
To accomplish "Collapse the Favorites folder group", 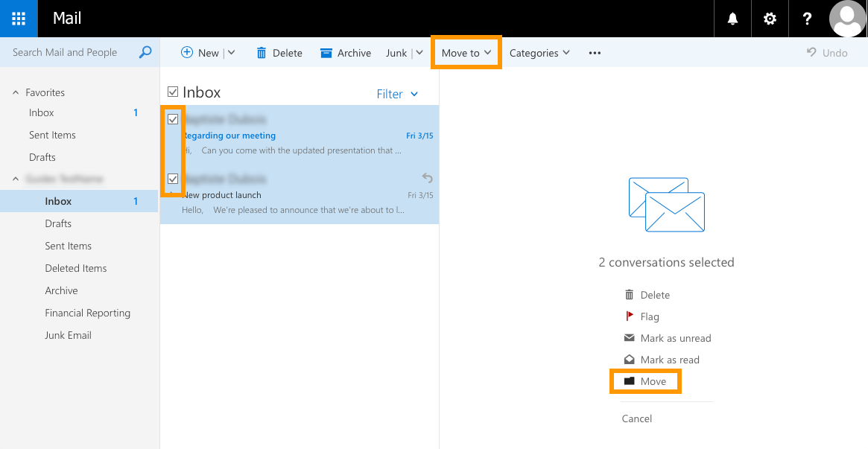I will point(16,92).
